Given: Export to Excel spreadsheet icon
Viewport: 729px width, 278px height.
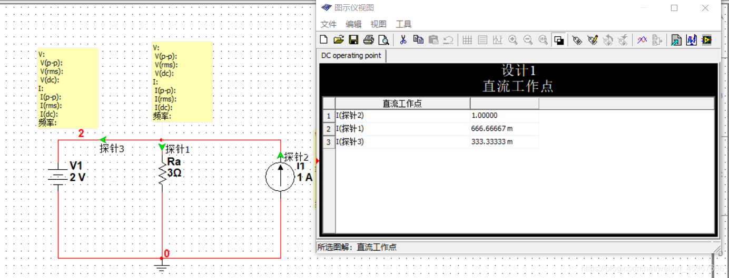Looking at the screenshot, I should (x=676, y=40).
